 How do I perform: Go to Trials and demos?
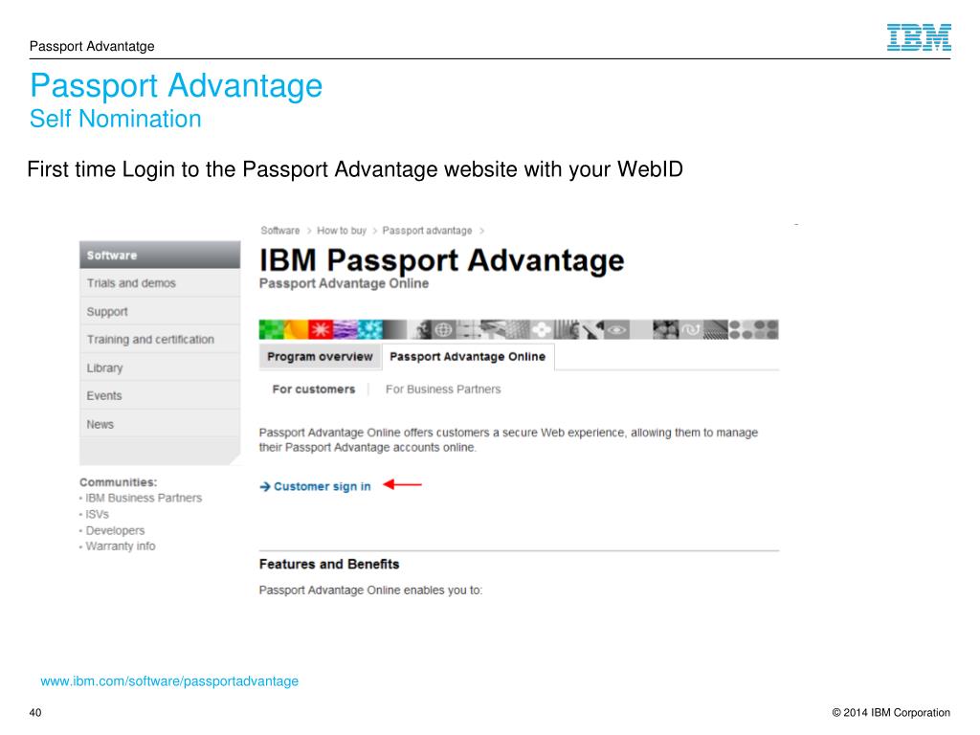pos(160,283)
